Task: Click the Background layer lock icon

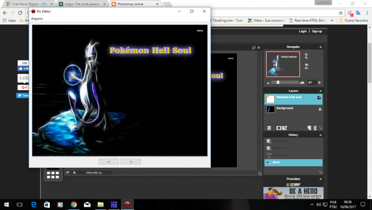Action: [320, 109]
